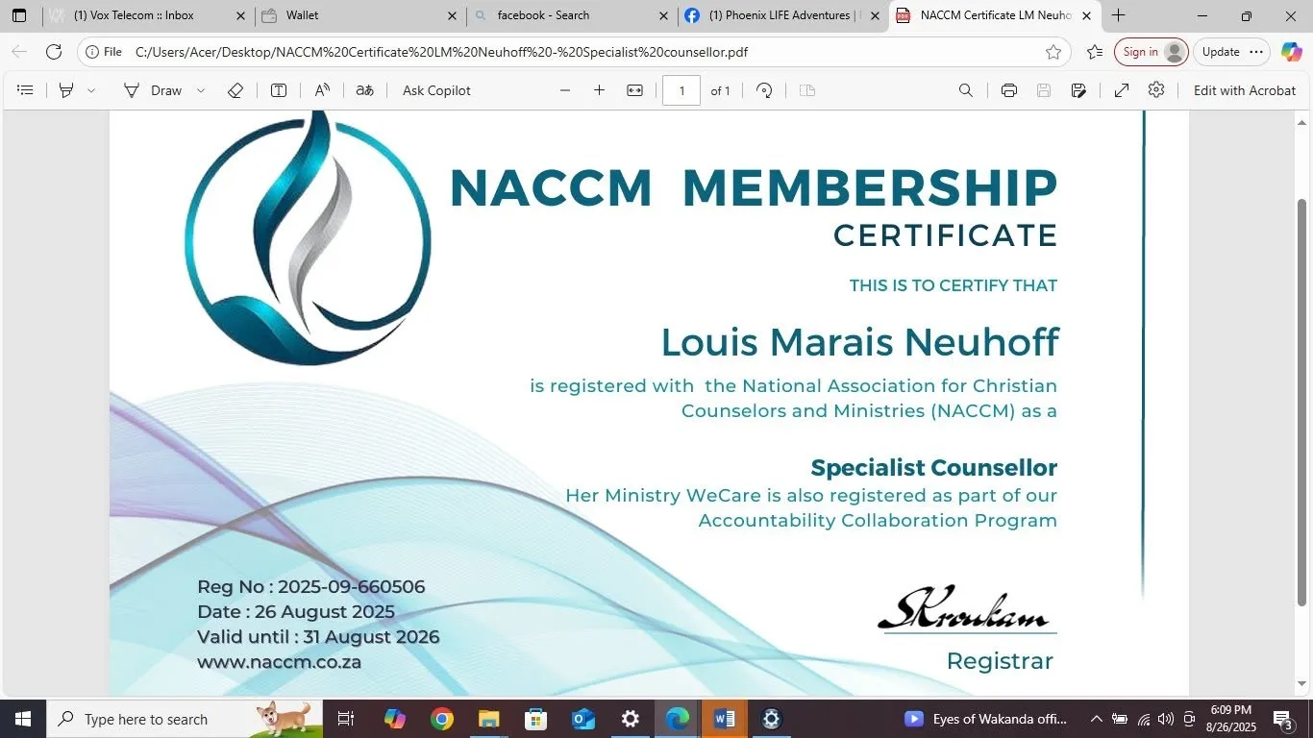Viewport: 1313px width, 738px height.
Task: Rotate the PDF page
Action: click(764, 90)
